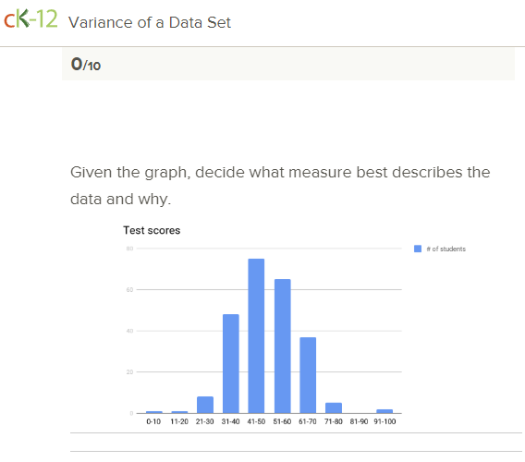Click the # of students legend text
This screenshot has height=462, width=525.
(446, 249)
